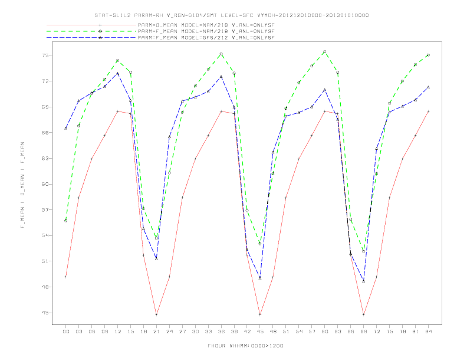The width and height of the screenshot is (467, 361).
Task: Click the x-axis title FHOUR VHHMM:0000>1200
Action: click(x=245, y=346)
